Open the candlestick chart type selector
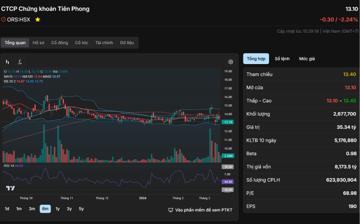 point(7,62)
